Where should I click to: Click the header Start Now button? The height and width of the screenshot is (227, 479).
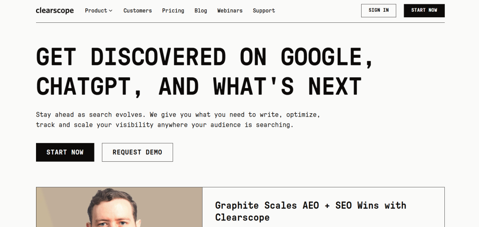[424, 11]
